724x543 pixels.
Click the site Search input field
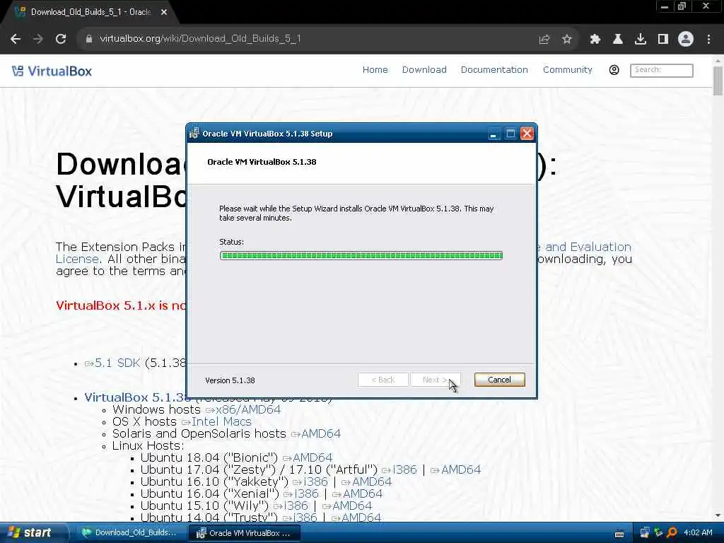(662, 70)
